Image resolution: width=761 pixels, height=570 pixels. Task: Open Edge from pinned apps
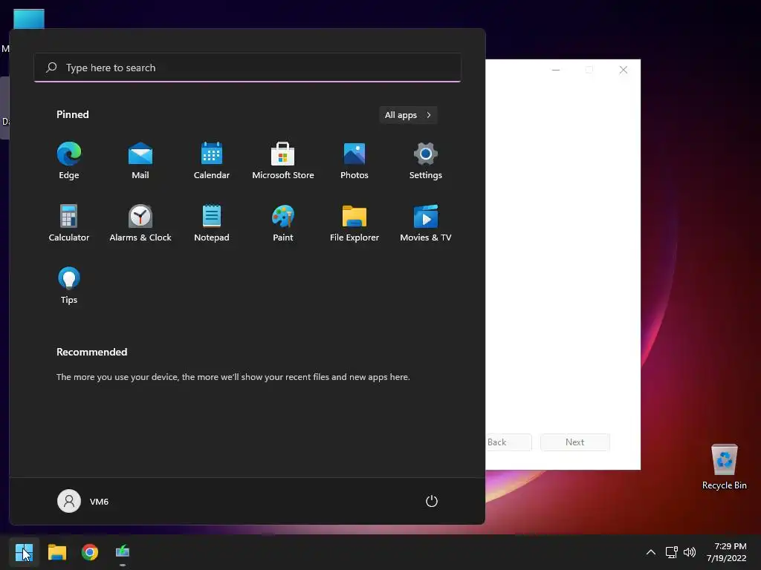point(69,161)
